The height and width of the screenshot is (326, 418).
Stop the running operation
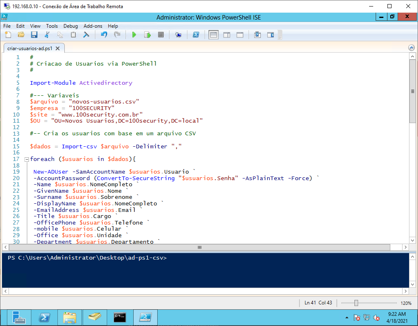tap(160, 35)
